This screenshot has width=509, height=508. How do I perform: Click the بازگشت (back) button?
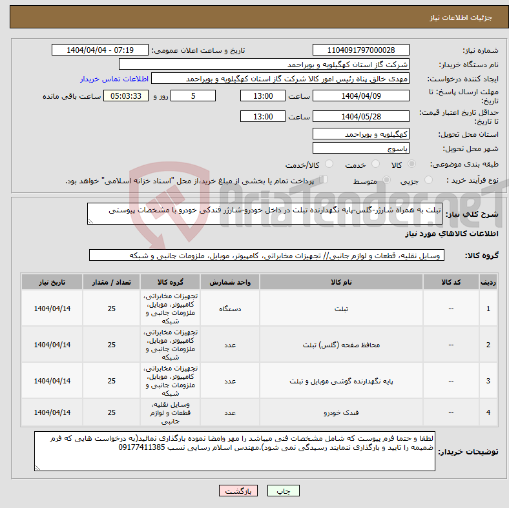tap(238, 491)
